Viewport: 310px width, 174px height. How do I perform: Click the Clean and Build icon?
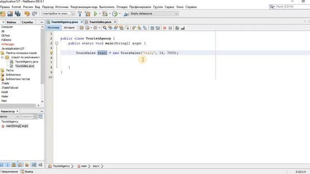coord(87,14)
